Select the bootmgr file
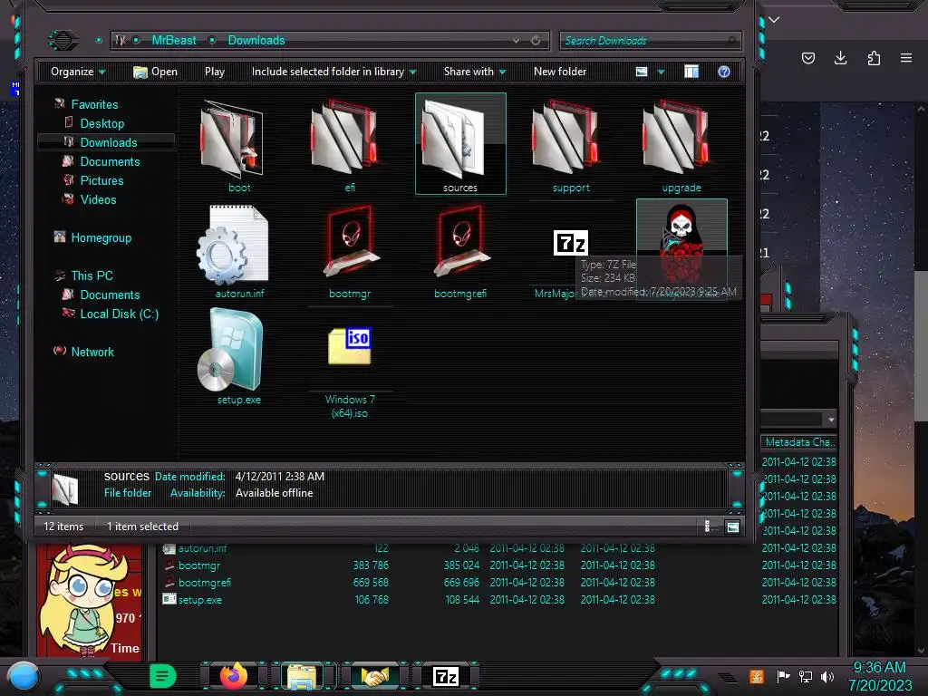Image resolution: width=928 pixels, height=696 pixels. click(350, 252)
